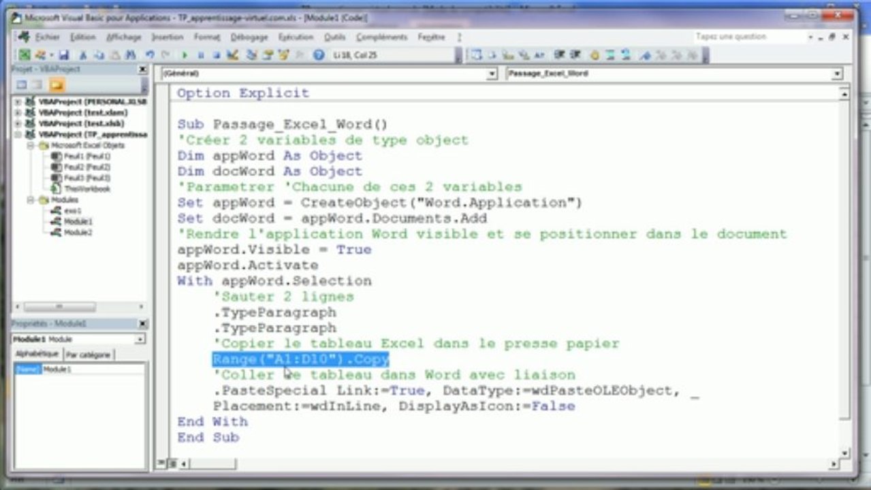Screen dimensions: 871x490
Task: Switch to the Alphabétique properties tab
Action: (x=37, y=355)
